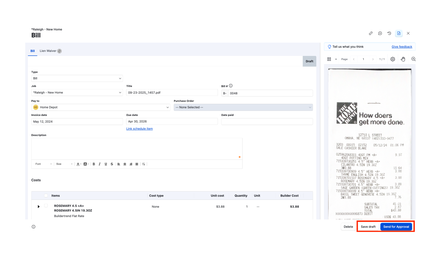This screenshot has width=443, height=257.
Task: Open the Size dropdown in editor
Action: (64, 164)
